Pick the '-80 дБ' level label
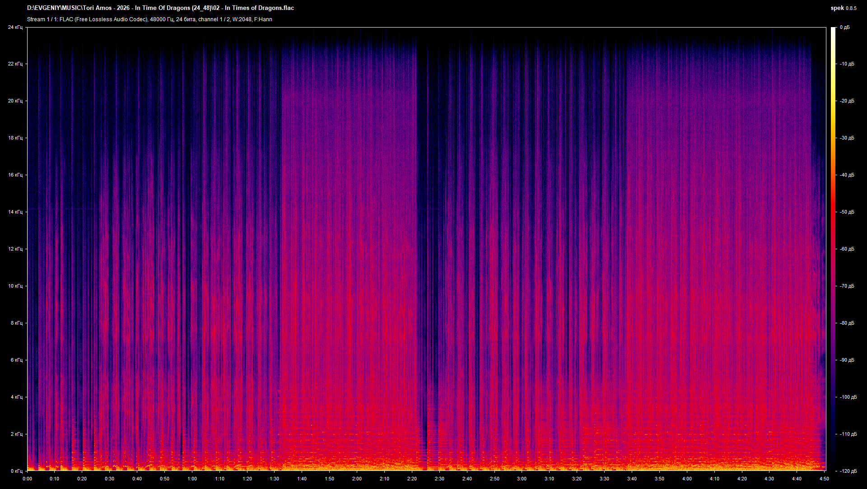 [x=847, y=323]
